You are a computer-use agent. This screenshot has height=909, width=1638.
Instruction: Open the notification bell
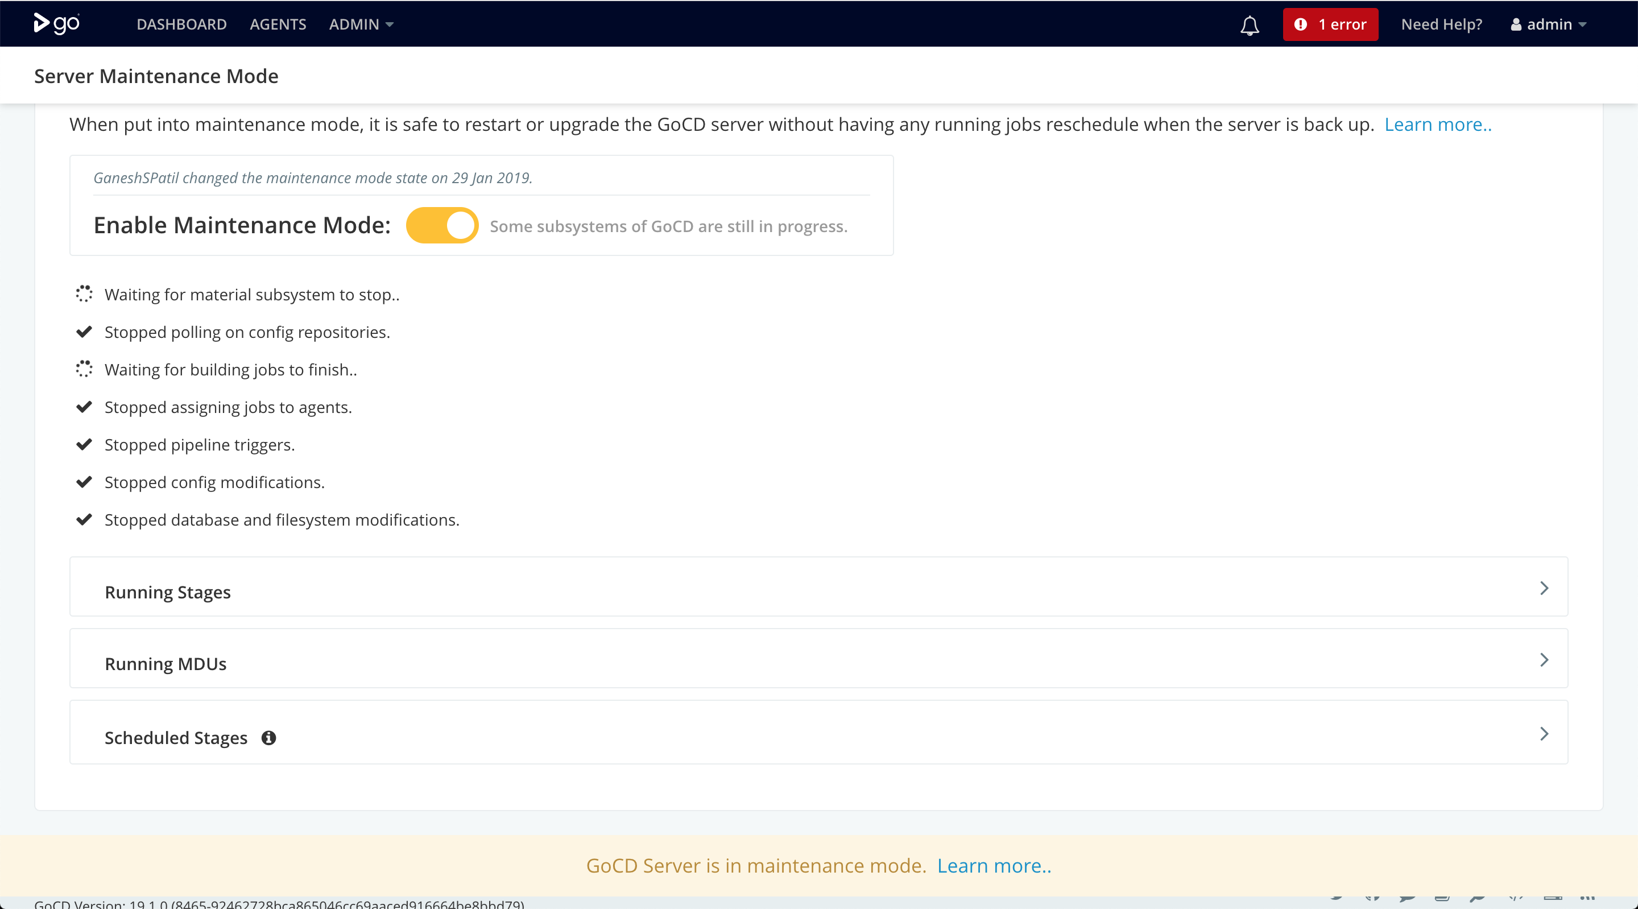click(1250, 25)
